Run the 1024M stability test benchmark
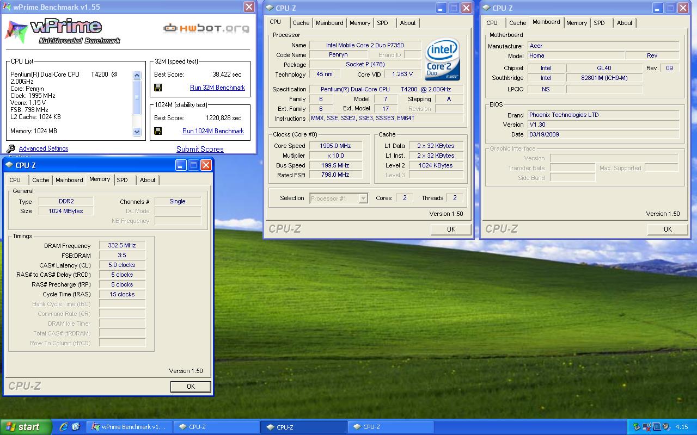 point(213,131)
